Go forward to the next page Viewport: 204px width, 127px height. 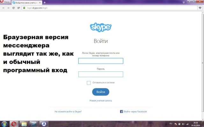click(8, 8)
